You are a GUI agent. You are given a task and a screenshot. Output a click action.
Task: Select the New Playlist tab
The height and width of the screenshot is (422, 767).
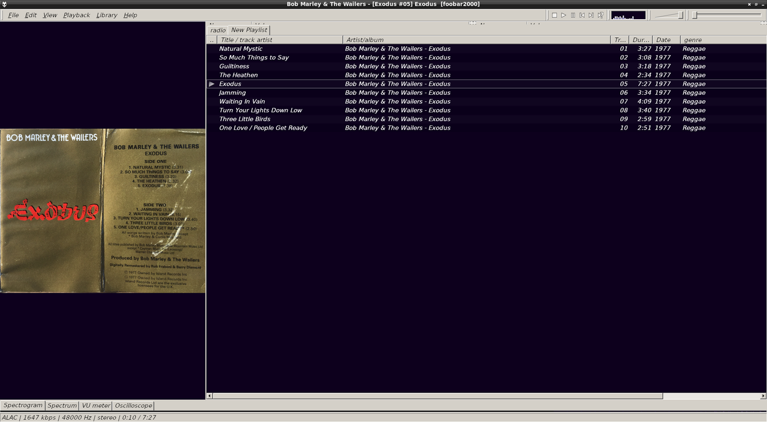[x=249, y=29]
